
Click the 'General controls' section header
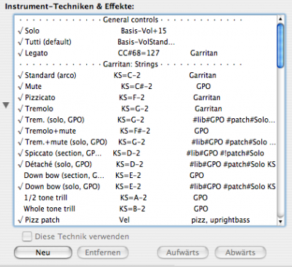click(131, 20)
